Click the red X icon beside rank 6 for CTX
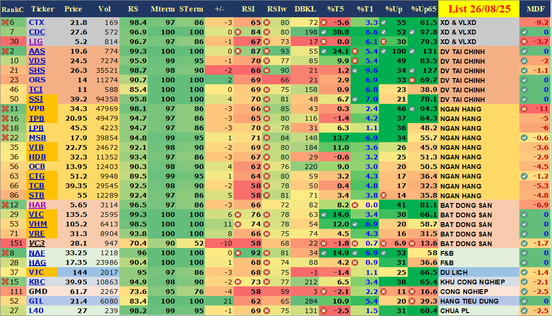 pos(5,23)
